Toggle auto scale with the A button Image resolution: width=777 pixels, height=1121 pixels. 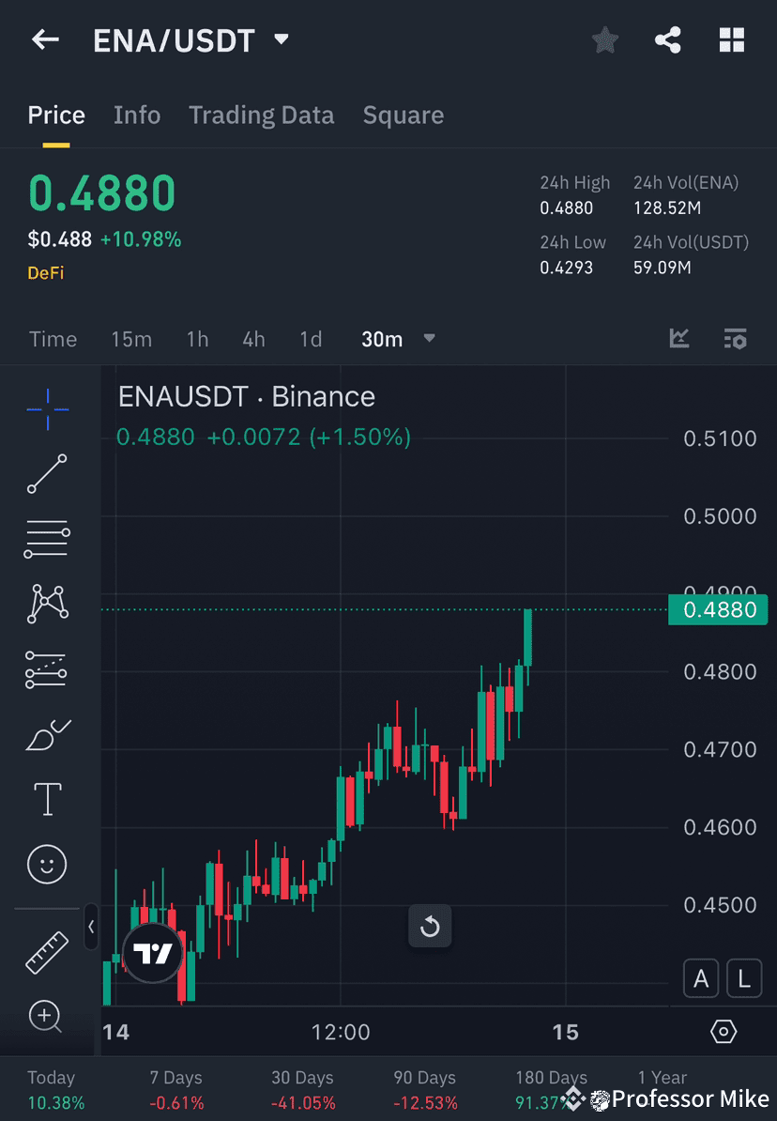[701, 978]
